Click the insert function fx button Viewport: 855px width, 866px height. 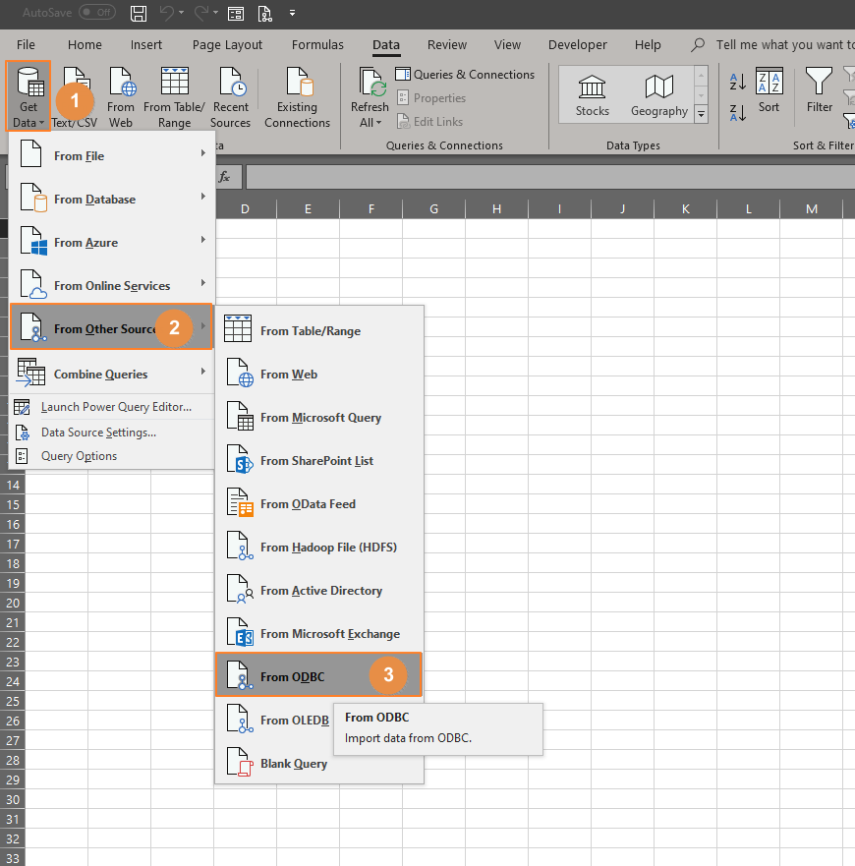(x=224, y=177)
